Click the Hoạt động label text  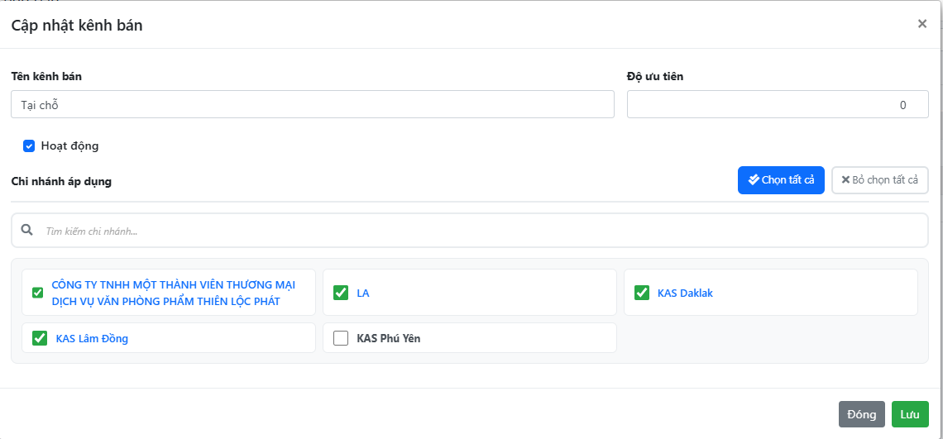69,146
